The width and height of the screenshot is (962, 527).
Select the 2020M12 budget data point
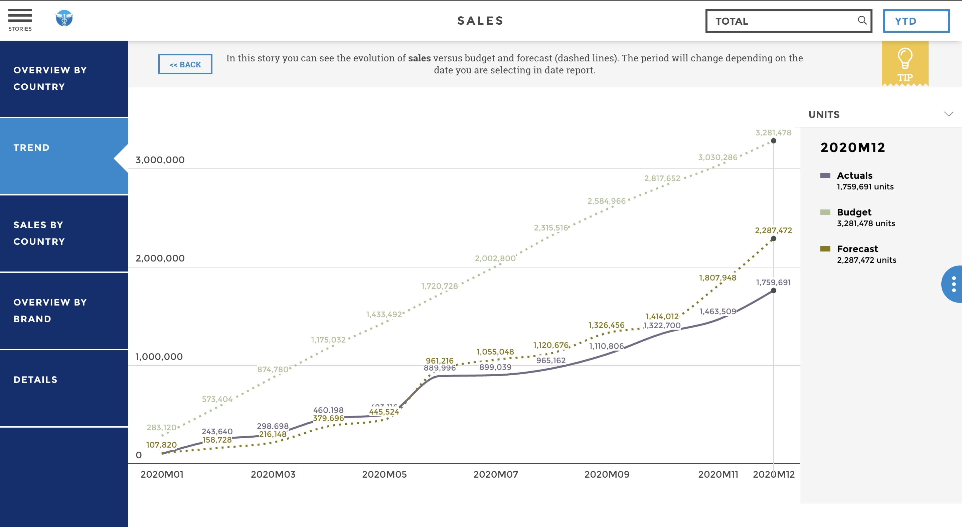coord(773,141)
